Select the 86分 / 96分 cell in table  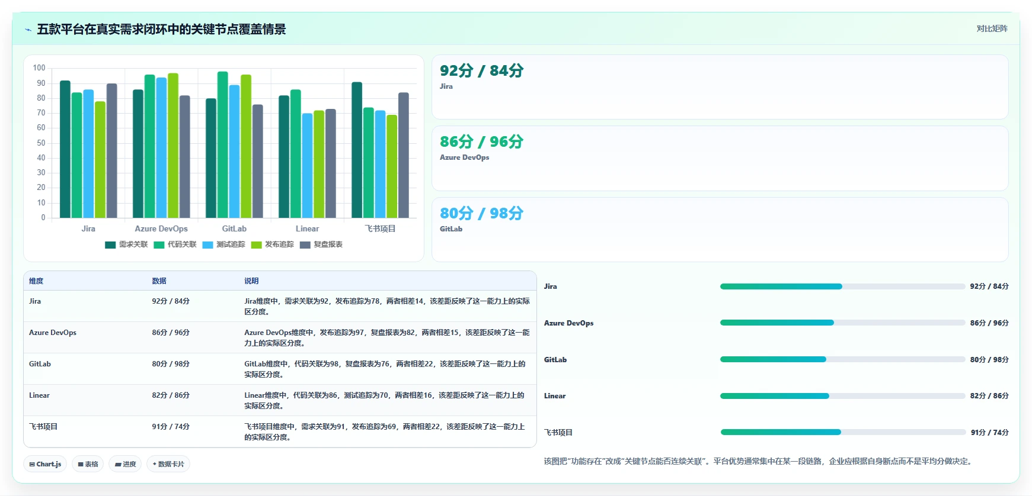coord(171,333)
